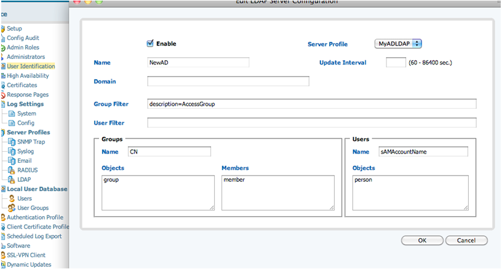Select Log Settings tree node

coord(25,104)
